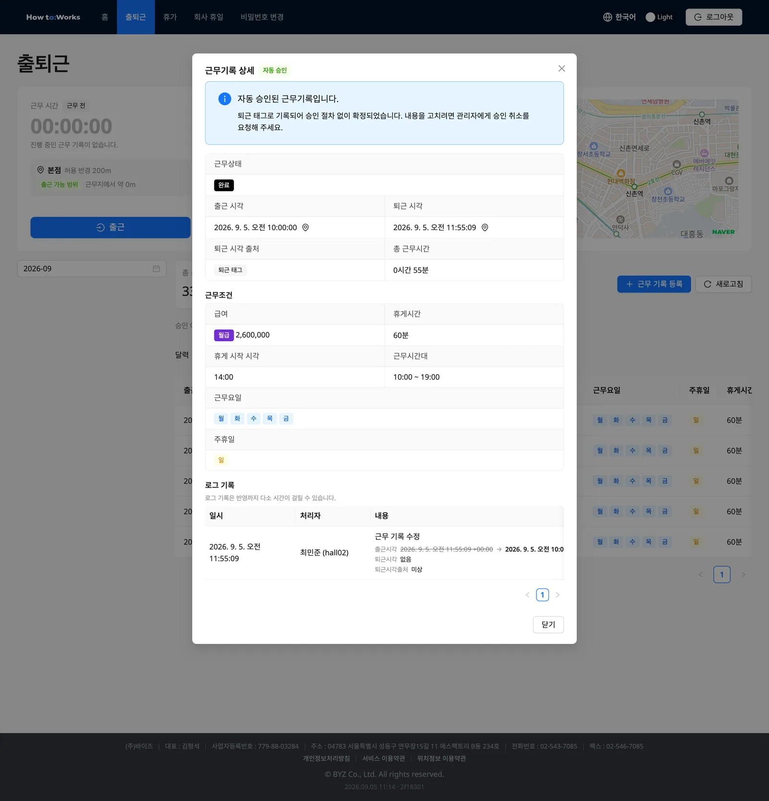Click the Naver map thumbnail
The image size is (769, 801).
coord(657,169)
